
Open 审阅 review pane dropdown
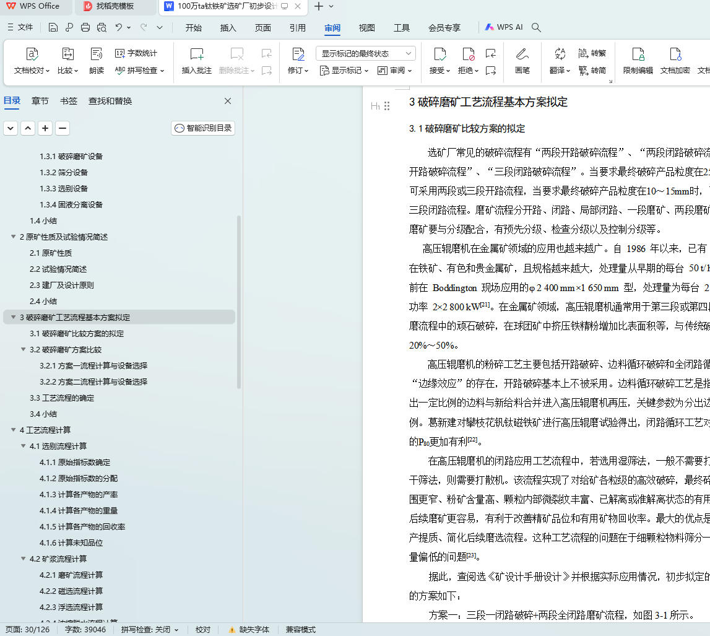tap(395, 71)
